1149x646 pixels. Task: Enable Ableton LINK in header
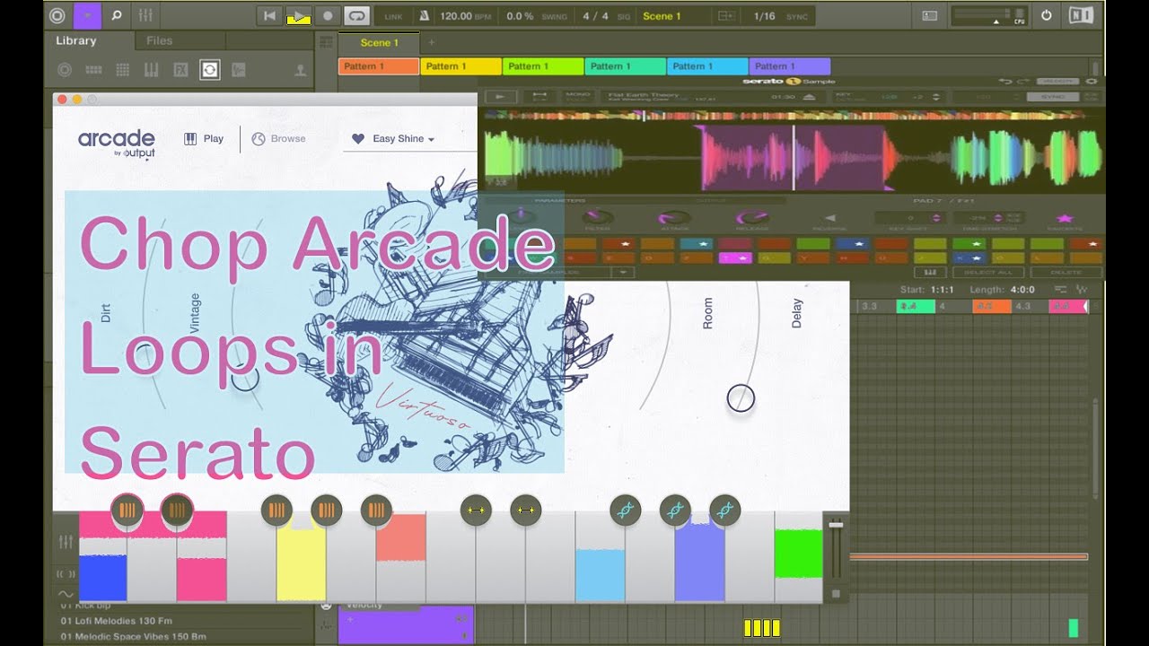click(393, 16)
